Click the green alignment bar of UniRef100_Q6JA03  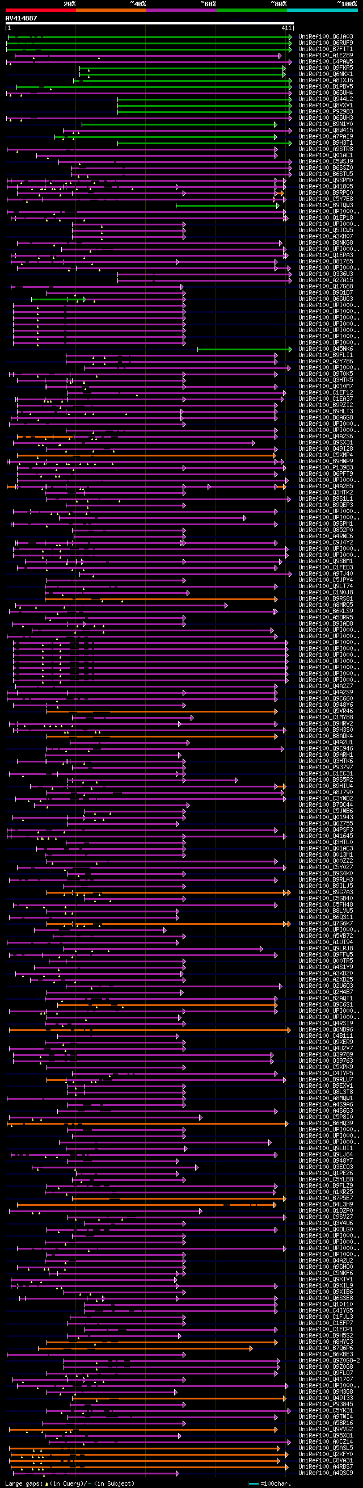pyautogui.click(x=150, y=37)
